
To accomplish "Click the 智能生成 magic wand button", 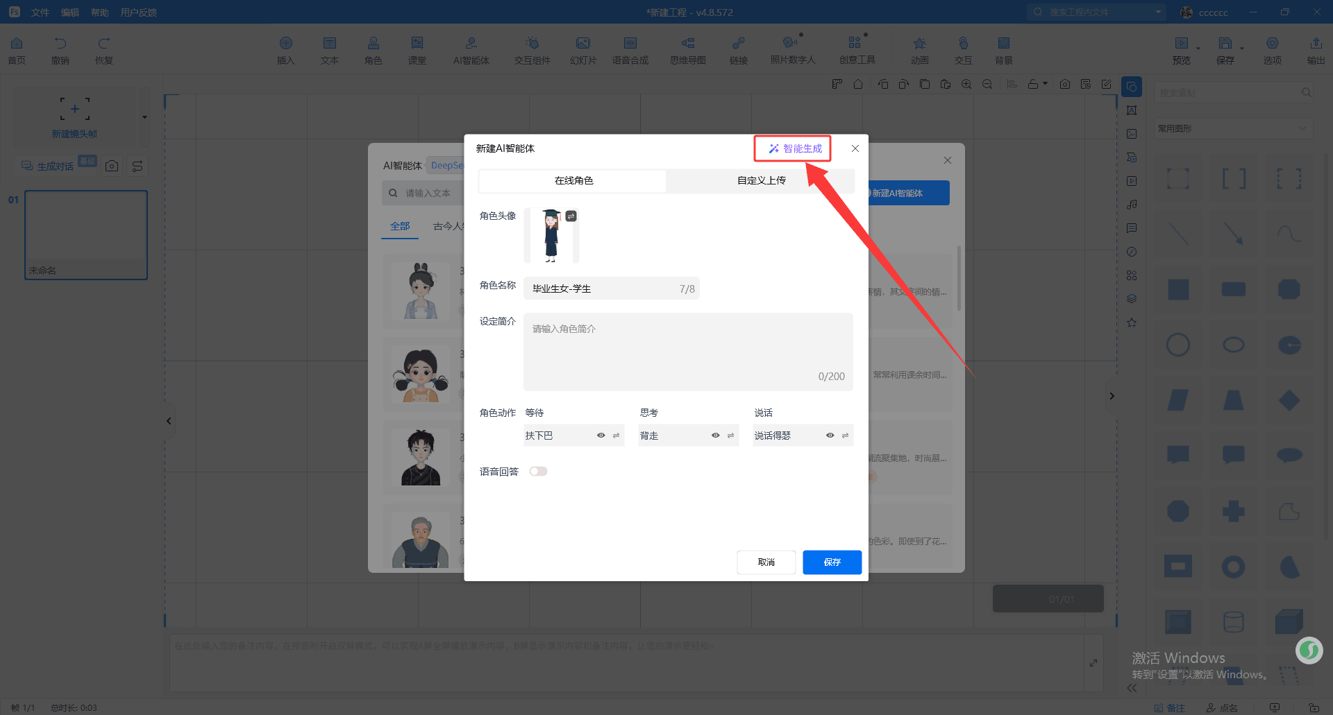I will click(794, 148).
